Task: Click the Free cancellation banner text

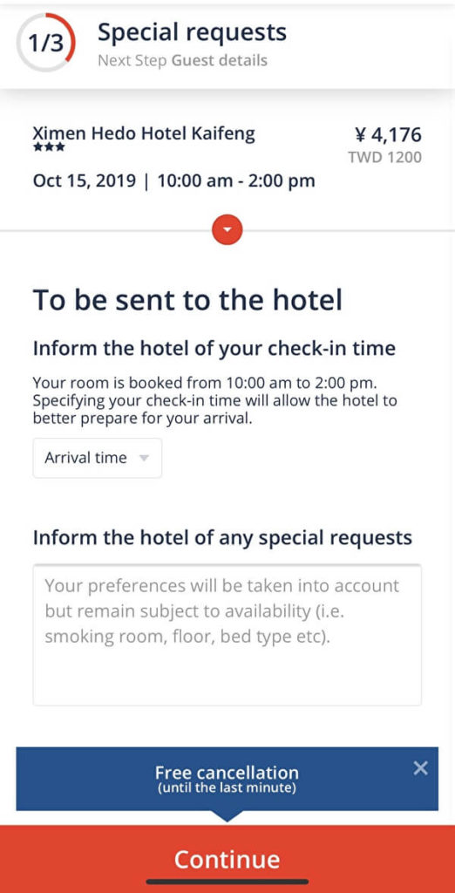Action: coord(227,779)
